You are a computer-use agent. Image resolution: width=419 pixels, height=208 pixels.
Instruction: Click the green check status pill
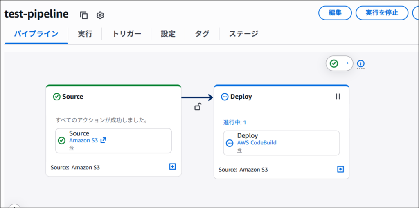339,64
